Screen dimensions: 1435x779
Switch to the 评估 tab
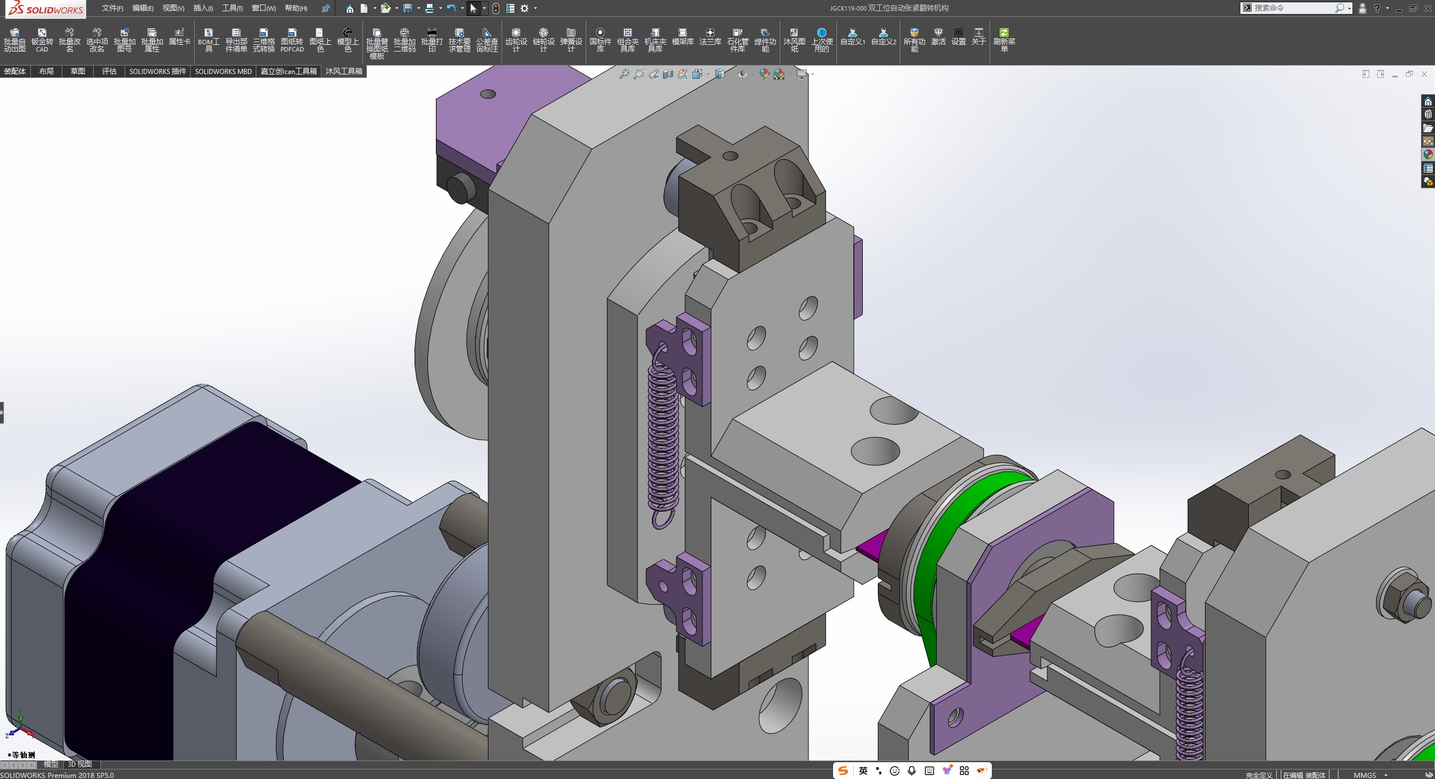(109, 71)
